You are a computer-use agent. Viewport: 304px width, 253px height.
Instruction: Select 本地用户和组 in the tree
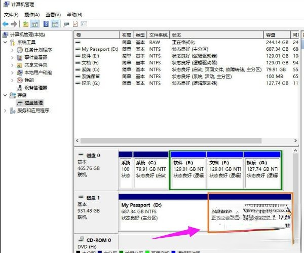[x=34, y=73]
